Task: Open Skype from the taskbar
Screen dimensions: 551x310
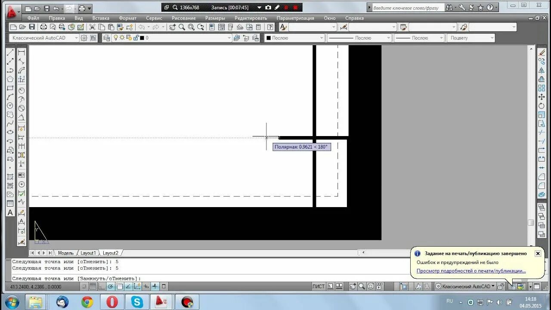Action: pos(138,301)
